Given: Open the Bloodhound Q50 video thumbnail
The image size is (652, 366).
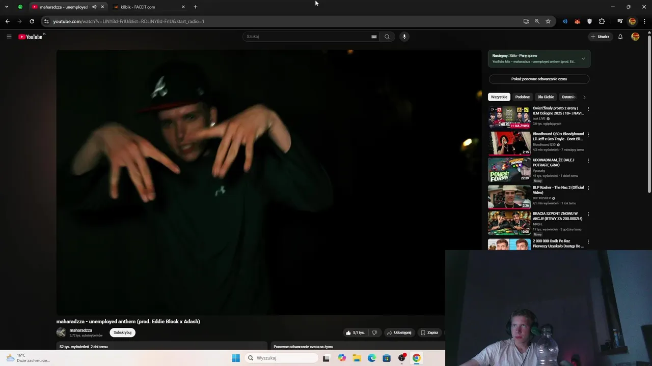Looking at the screenshot, I should point(509,143).
